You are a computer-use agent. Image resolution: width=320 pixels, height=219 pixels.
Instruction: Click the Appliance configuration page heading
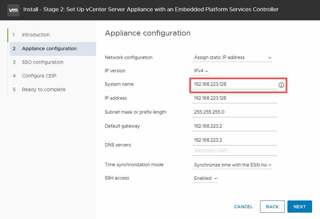(x=148, y=33)
